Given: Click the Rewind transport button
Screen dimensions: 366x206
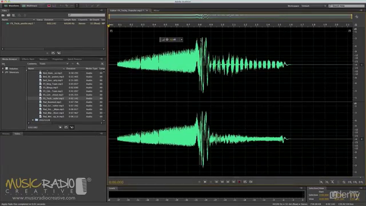Looking at the screenshot, I should [222, 182].
